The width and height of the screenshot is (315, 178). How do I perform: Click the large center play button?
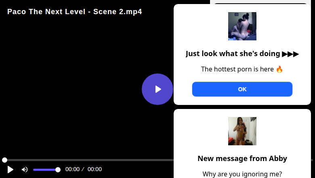pyautogui.click(x=157, y=89)
